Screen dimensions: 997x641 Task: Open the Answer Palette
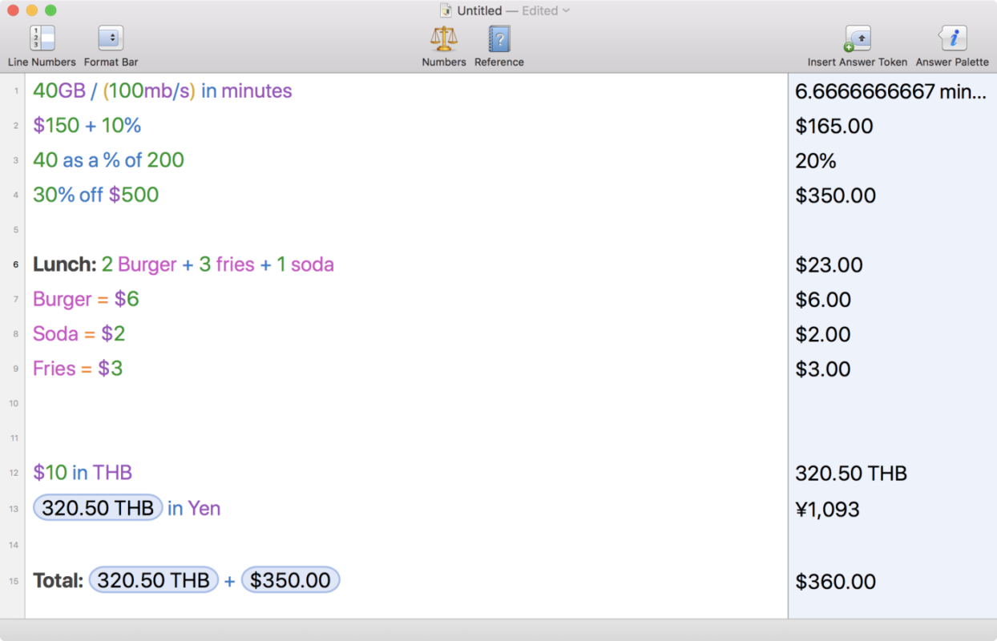pos(952,38)
